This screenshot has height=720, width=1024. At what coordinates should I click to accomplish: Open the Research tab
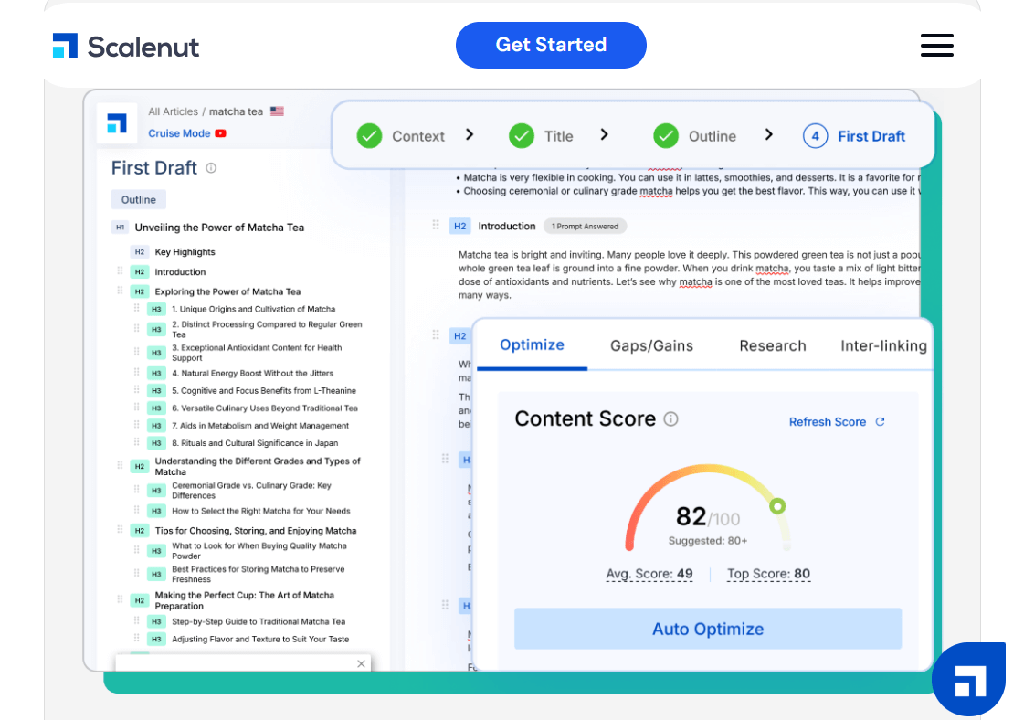tap(773, 345)
